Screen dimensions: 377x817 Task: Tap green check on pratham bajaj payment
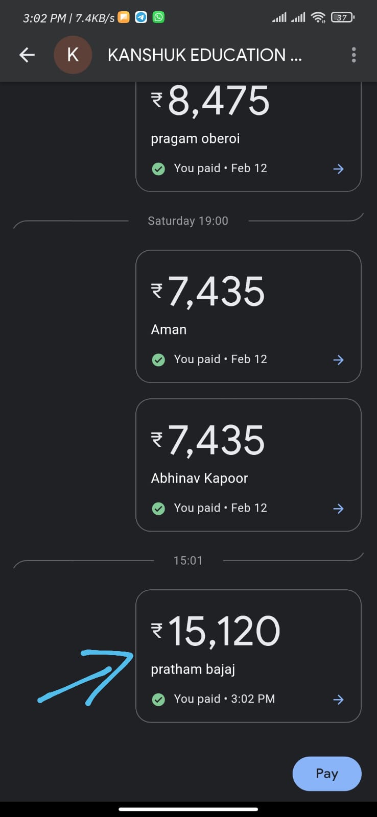pos(158,700)
